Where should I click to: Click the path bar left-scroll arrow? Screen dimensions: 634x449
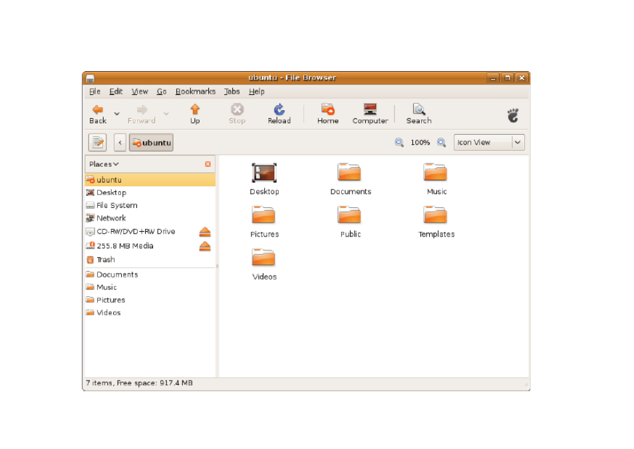point(120,143)
